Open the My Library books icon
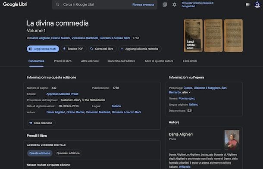The image size is (263, 169). (x=165, y=4)
